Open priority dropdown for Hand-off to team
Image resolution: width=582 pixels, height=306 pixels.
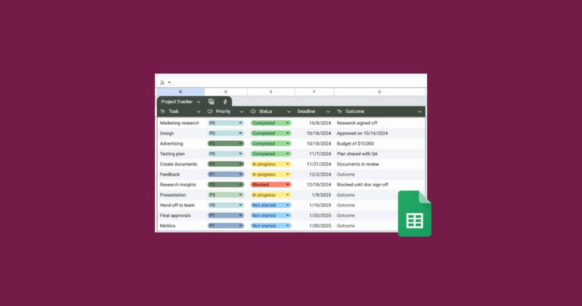coord(226,205)
